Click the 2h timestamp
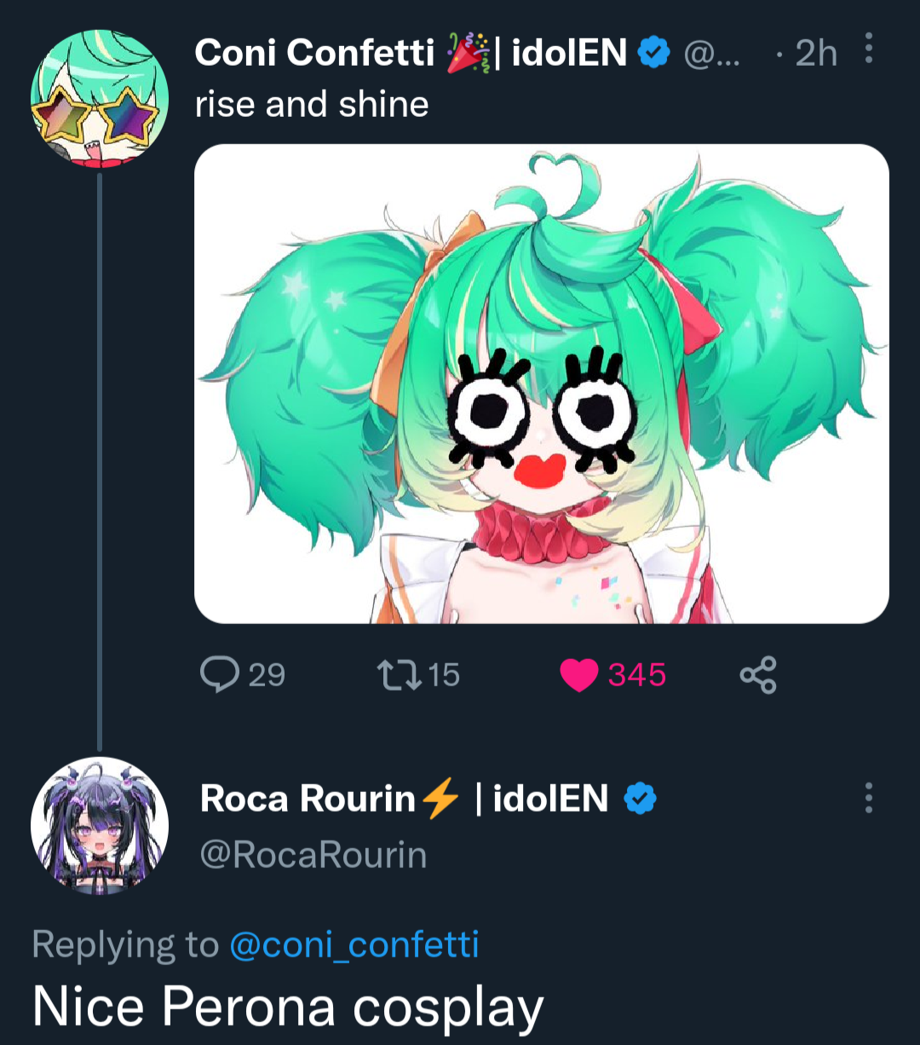The height and width of the screenshot is (1045, 920). (815, 53)
